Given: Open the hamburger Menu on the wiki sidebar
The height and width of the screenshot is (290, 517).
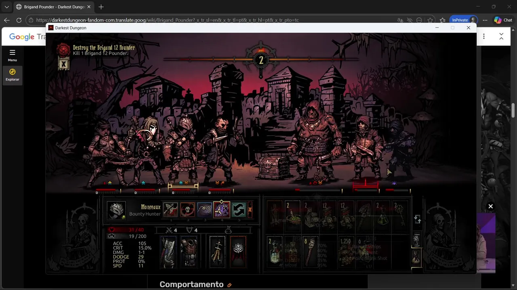Looking at the screenshot, I should pyautogui.click(x=13, y=55).
